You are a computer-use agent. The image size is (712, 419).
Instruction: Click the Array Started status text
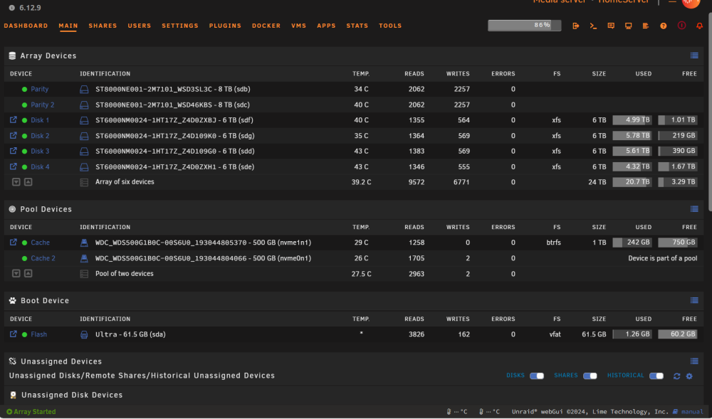[x=34, y=412]
